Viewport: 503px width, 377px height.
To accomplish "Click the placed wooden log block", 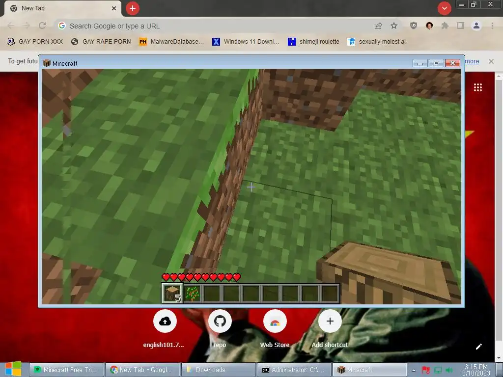I will tap(388, 273).
